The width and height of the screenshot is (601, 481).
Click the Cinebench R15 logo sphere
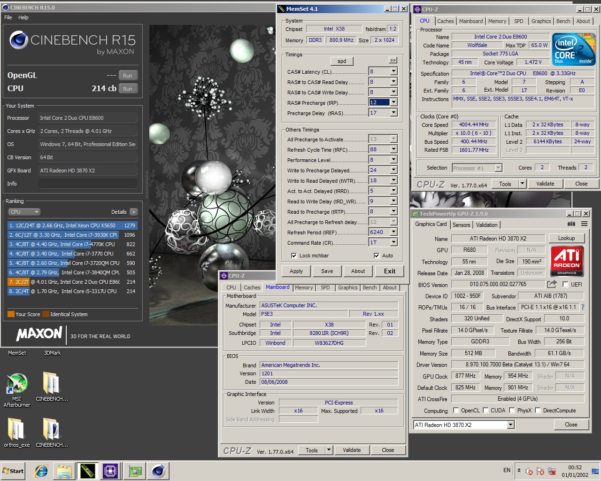[19, 40]
